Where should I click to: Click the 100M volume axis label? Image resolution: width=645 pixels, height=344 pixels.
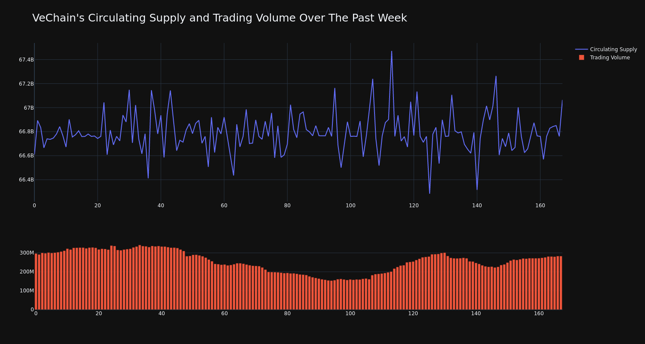point(26,291)
